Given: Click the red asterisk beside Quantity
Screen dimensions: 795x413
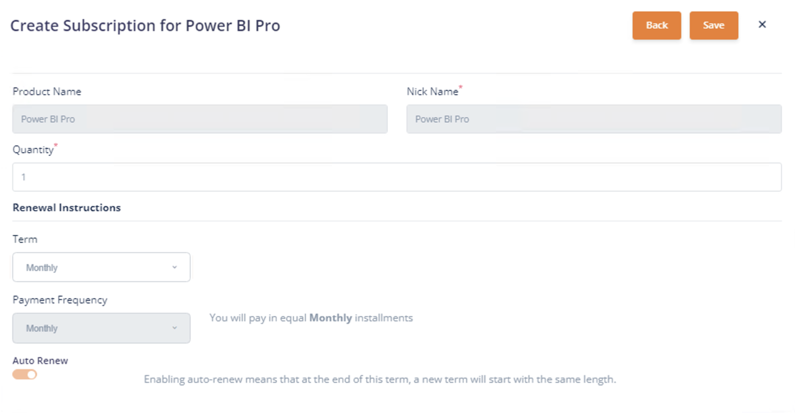Looking at the screenshot, I should (x=56, y=146).
